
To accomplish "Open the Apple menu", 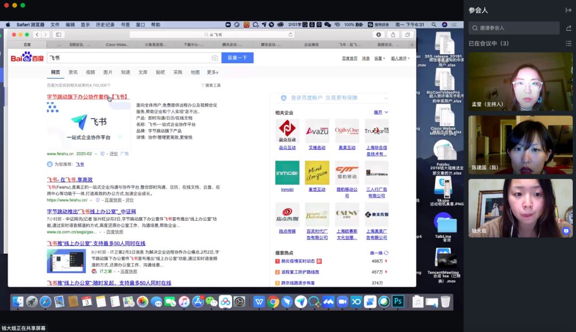I will click(x=7, y=24).
